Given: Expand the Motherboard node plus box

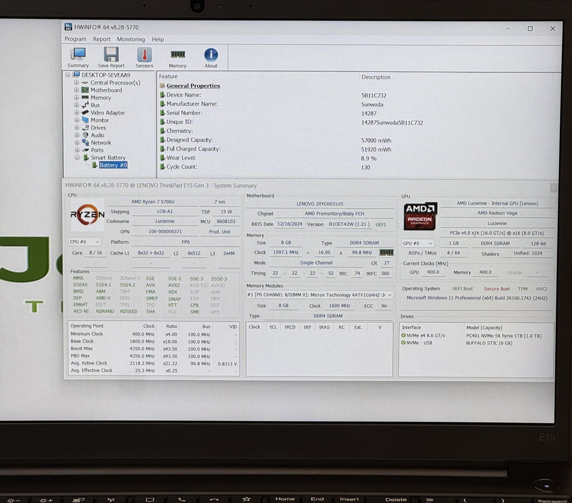Looking at the screenshot, I should 77,90.
